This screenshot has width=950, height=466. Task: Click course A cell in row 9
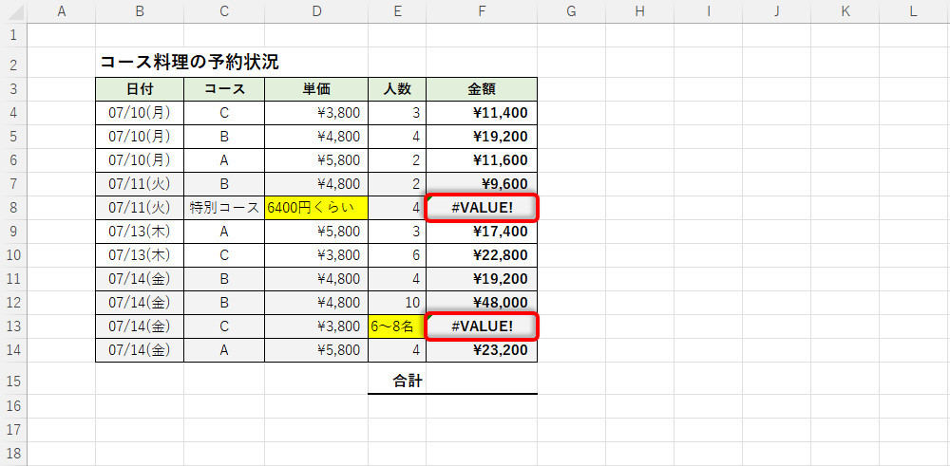(224, 232)
